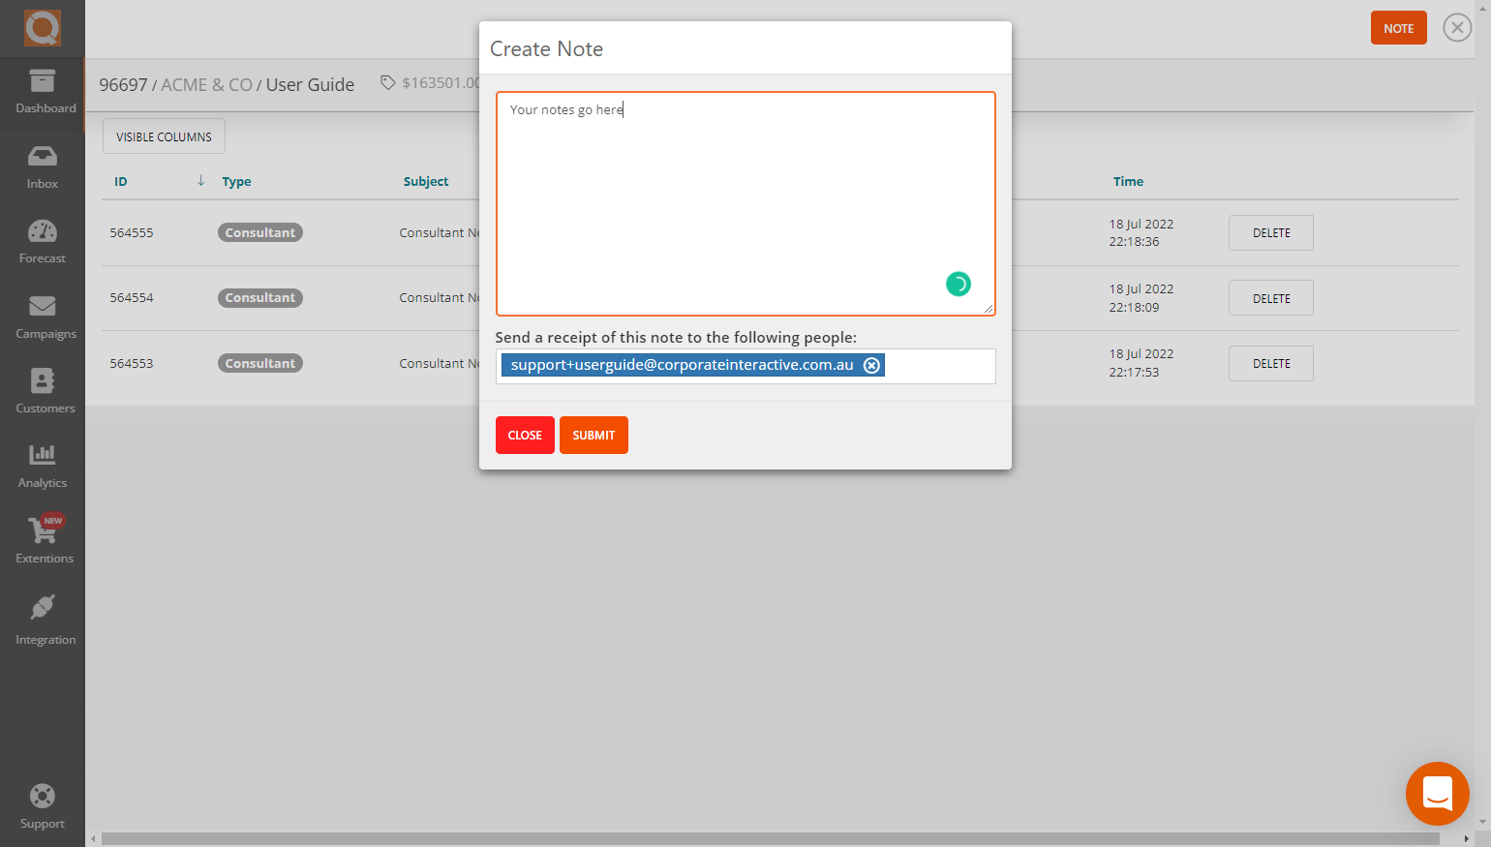This screenshot has width=1491, height=847.
Task: Delete note 564555
Action: pyautogui.click(x=1270, y=233)
